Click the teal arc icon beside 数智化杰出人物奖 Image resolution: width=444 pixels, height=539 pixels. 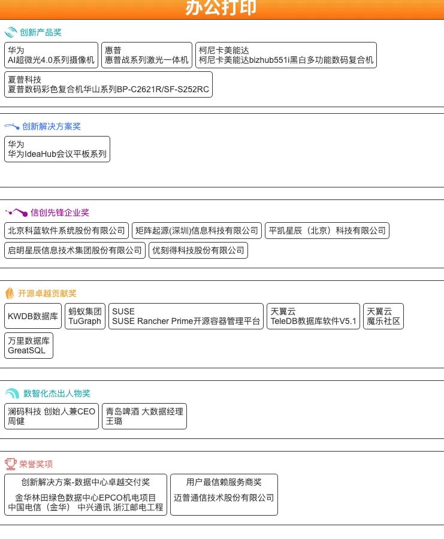pos(13,393)
